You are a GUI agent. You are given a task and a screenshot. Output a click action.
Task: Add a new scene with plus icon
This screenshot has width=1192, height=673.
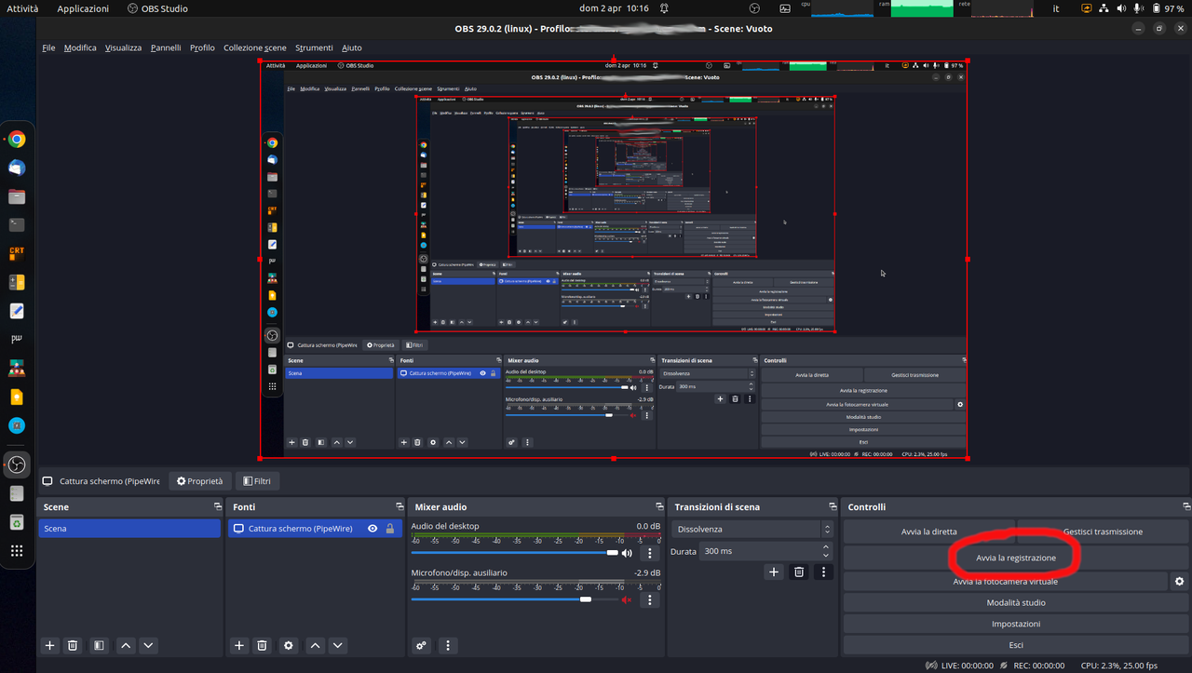(50, 645)
